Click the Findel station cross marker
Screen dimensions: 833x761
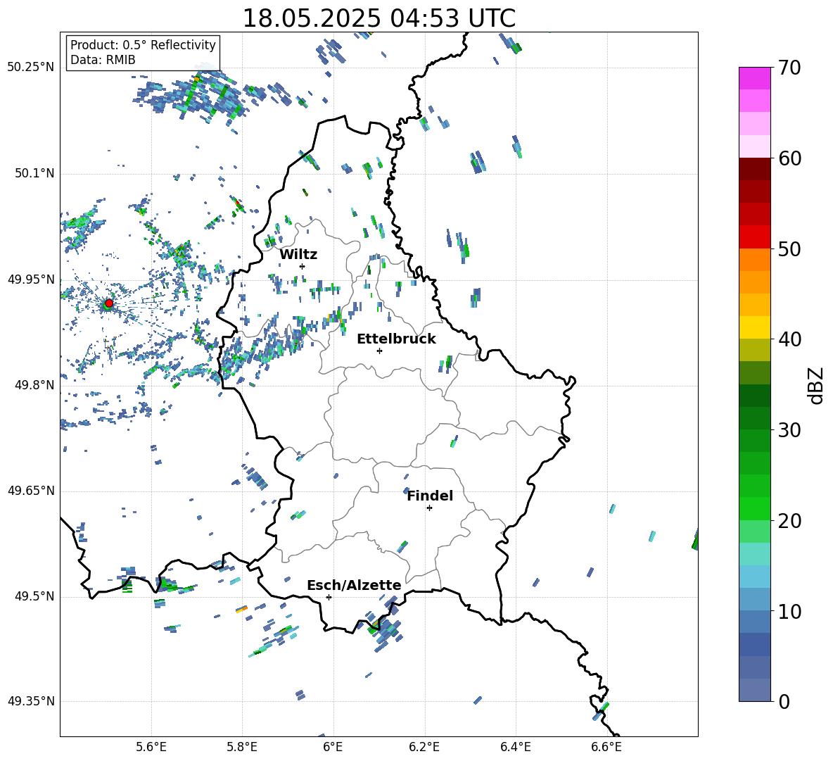point(429,508)
